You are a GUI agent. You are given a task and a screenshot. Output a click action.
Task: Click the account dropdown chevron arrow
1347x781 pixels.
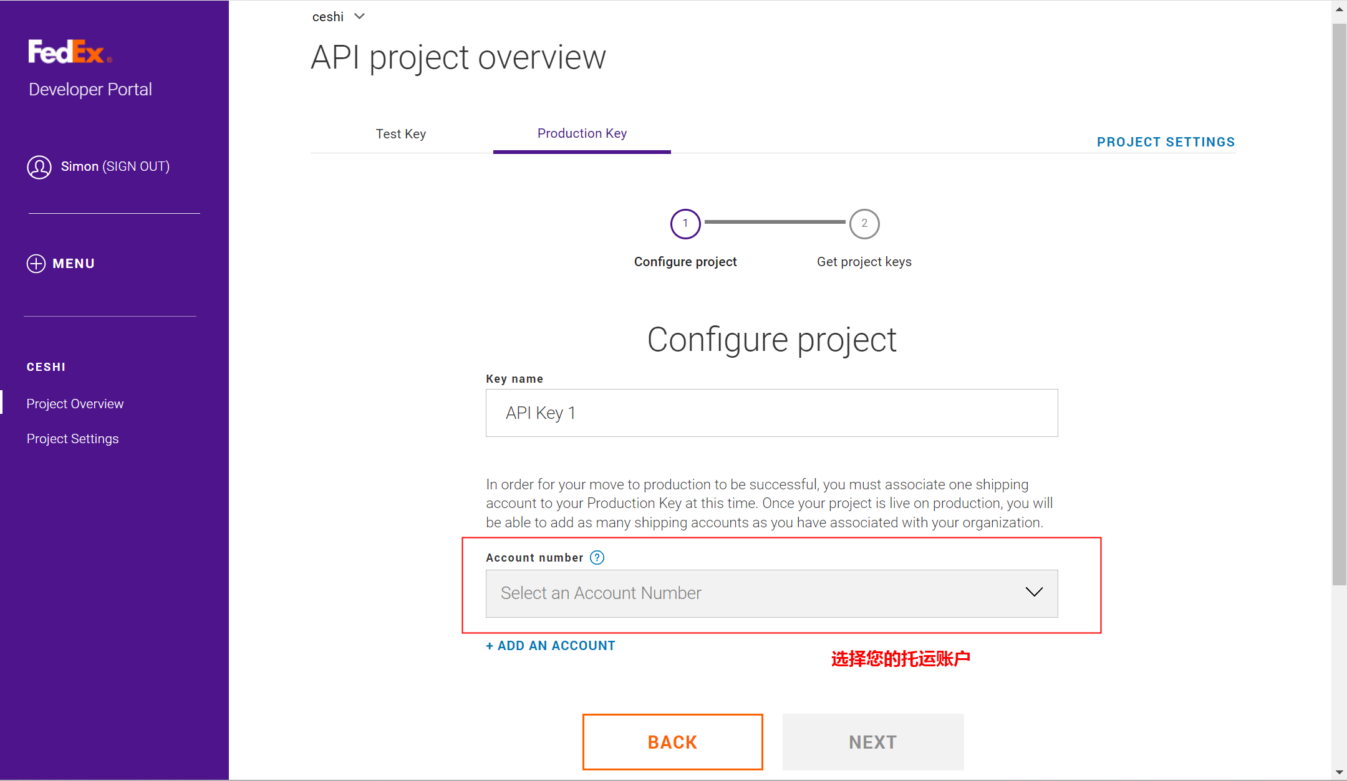click(x=1034, y=592)
